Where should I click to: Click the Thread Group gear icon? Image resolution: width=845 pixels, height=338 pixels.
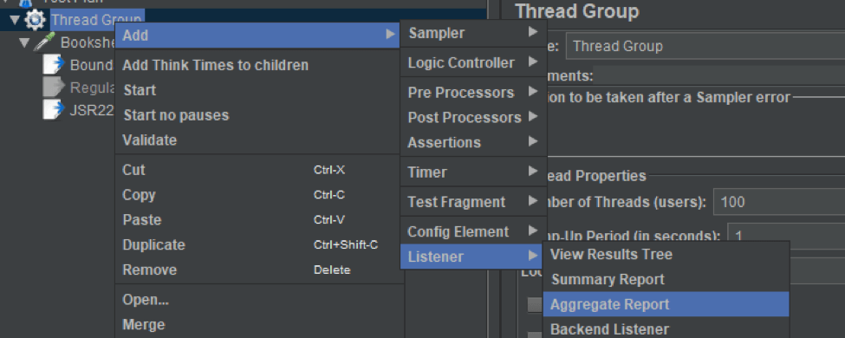pos(35,21)
